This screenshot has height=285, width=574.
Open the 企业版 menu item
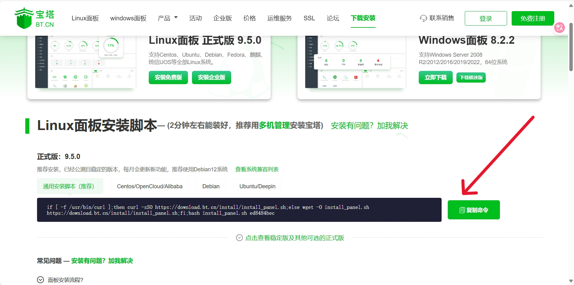click(223, 18)
